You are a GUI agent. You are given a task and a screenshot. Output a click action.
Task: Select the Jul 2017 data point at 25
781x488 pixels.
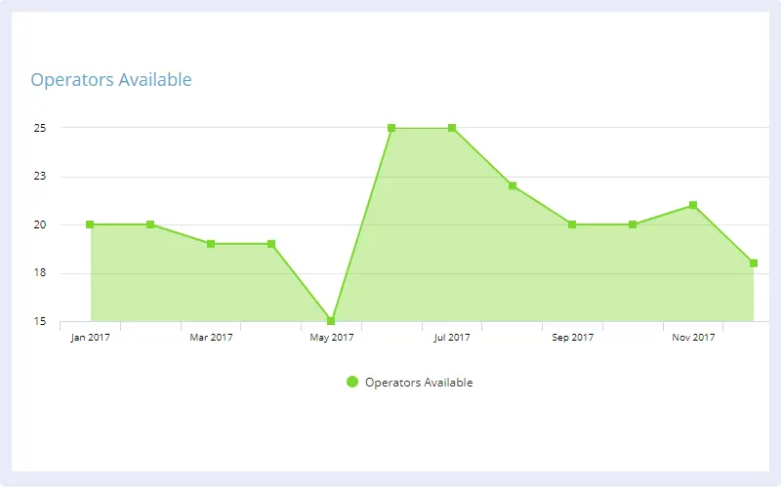click(452, 128)
